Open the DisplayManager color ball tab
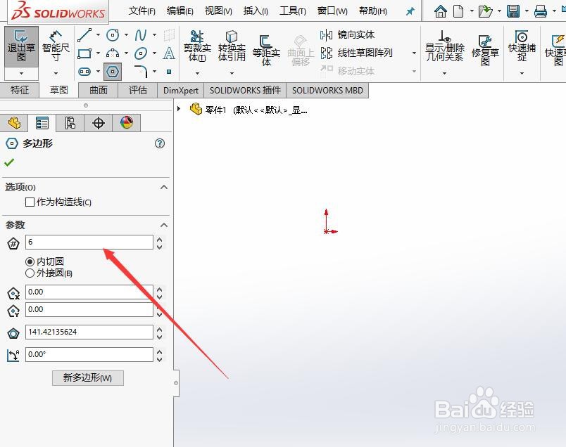 click(x=126, y=123)
